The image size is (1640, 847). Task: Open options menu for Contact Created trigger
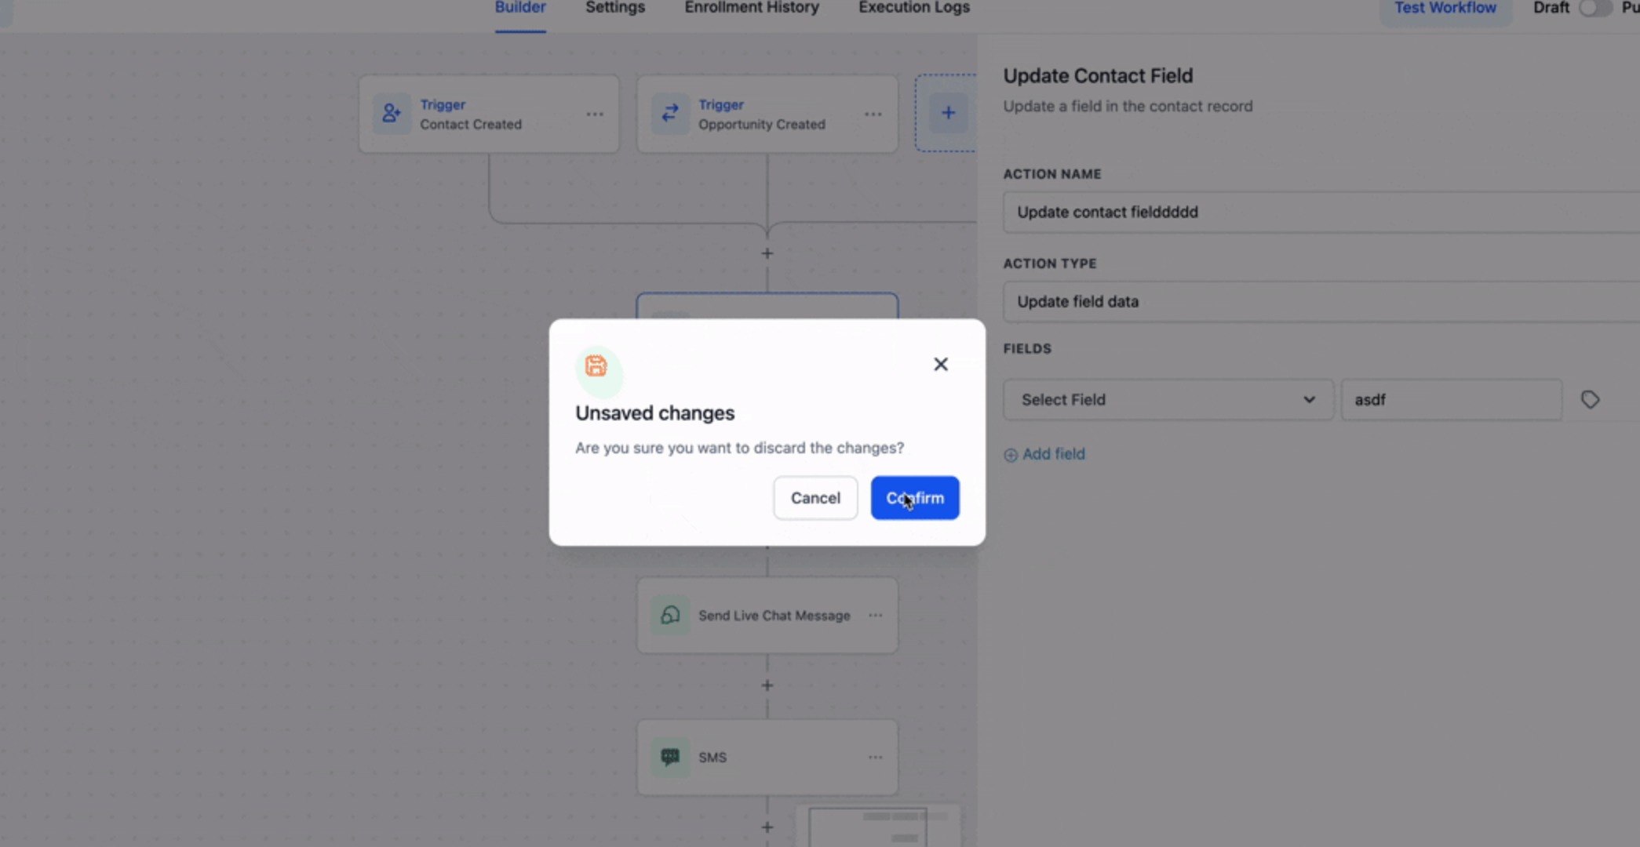[595, 115]
